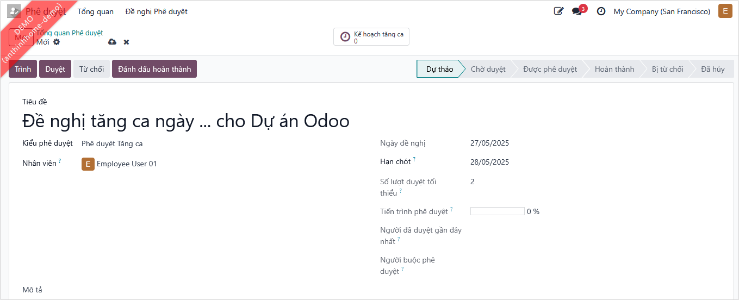Open the edit note icon in top bar
Viewport: 739px width, 300px height.
558,11
